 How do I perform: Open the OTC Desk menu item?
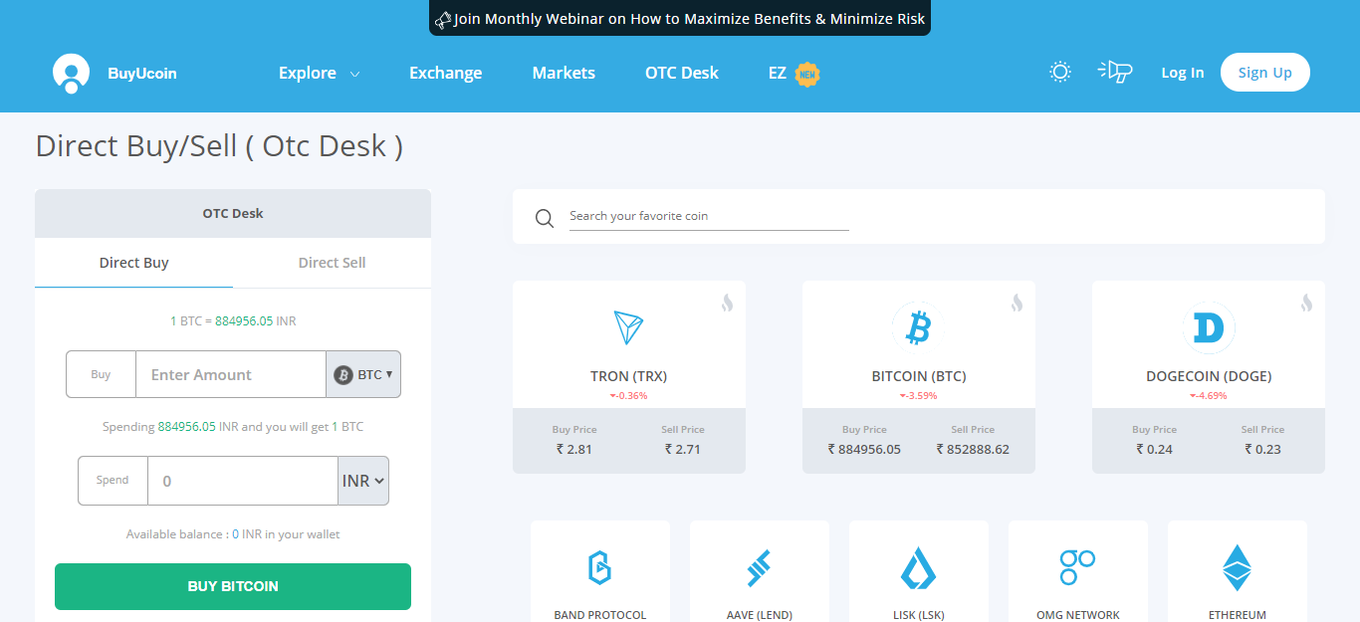click(682, 73)
